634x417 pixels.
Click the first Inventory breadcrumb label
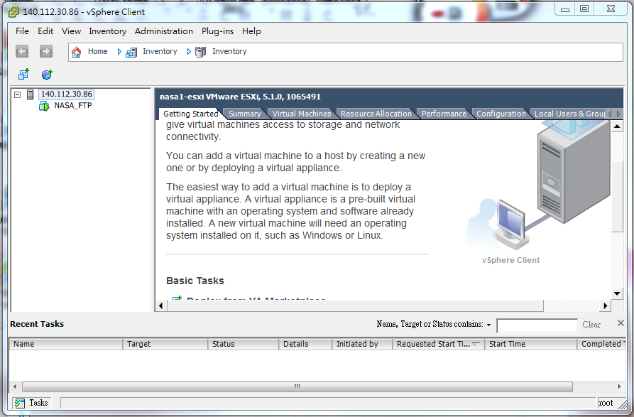point(160,51)
